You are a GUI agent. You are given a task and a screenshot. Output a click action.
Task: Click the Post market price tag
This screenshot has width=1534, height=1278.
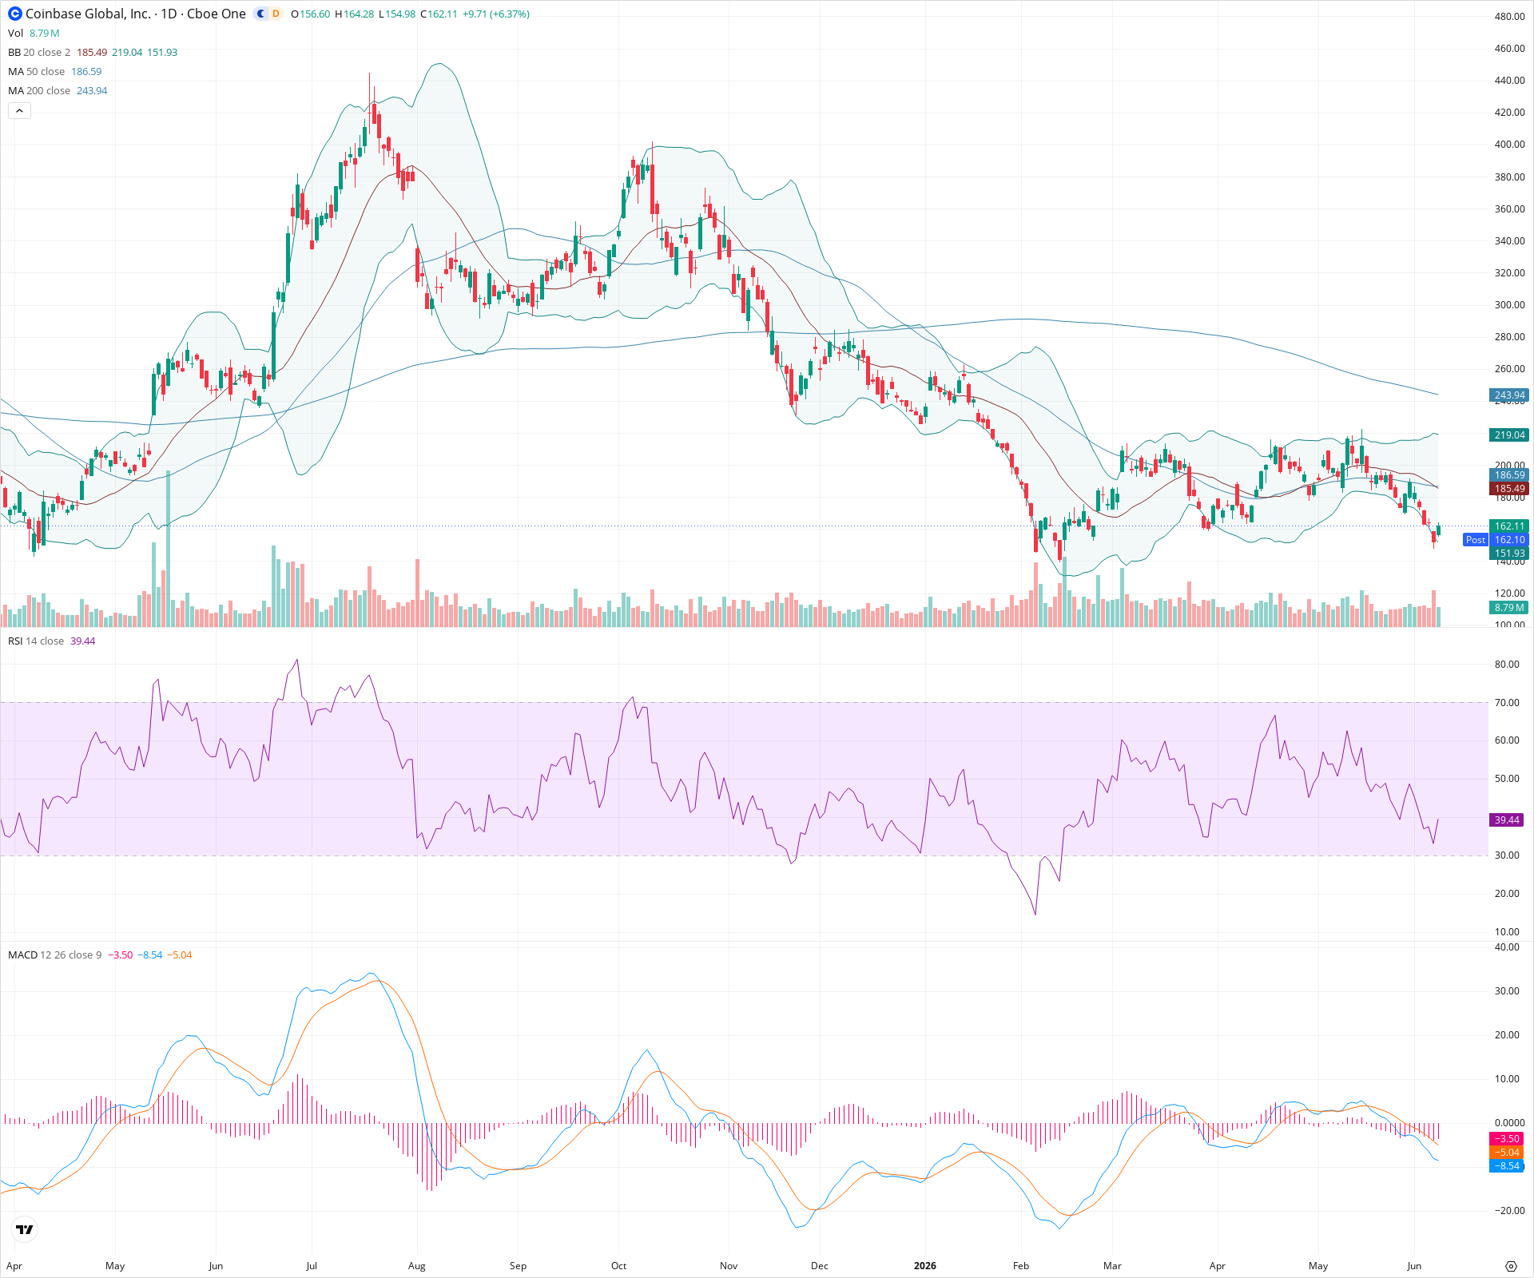click(1476, 540)
